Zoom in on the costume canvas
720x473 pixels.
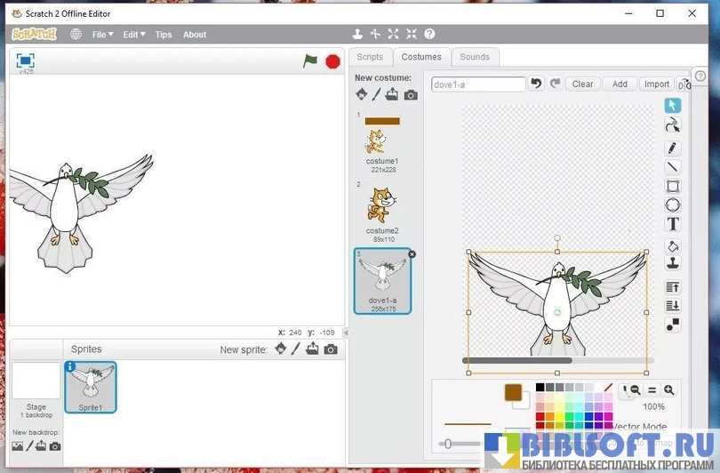coord(668,390)
